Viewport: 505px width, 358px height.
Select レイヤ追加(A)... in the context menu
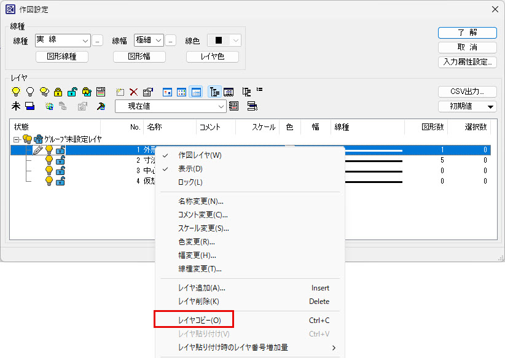pyautogui.click(x=250, y=288)
